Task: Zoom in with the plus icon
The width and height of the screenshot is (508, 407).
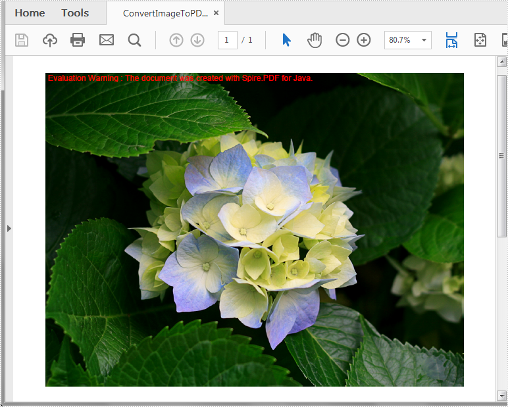Action: tap(364, 40)
